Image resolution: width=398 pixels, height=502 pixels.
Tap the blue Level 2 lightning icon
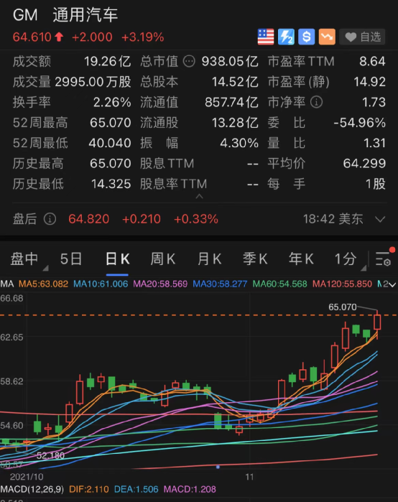286,37
